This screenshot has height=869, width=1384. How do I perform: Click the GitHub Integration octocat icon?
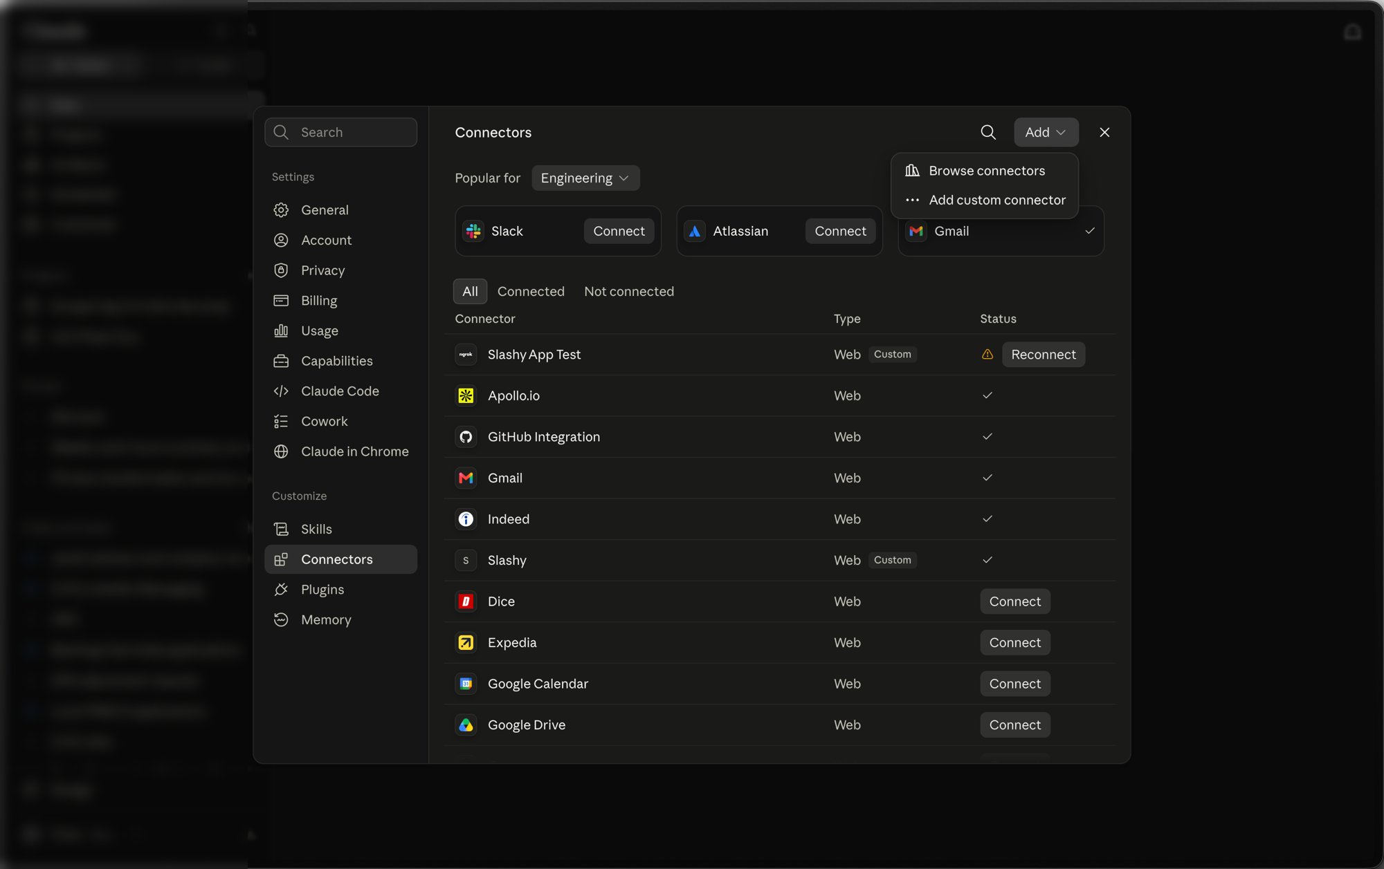pyautogui.click(x=466, y=436)
